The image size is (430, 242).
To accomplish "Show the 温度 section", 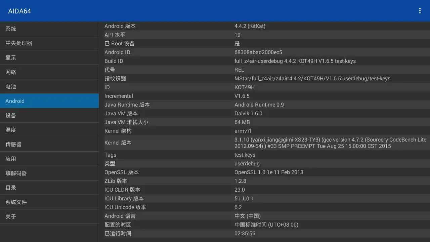I will [49, 130].
